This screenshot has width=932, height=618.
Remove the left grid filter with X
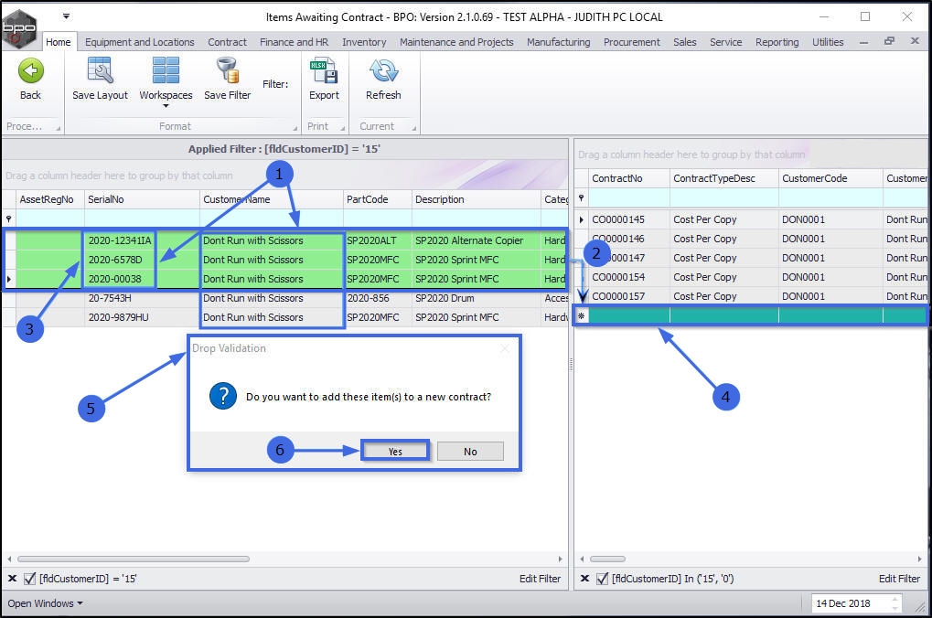[12, 578]
